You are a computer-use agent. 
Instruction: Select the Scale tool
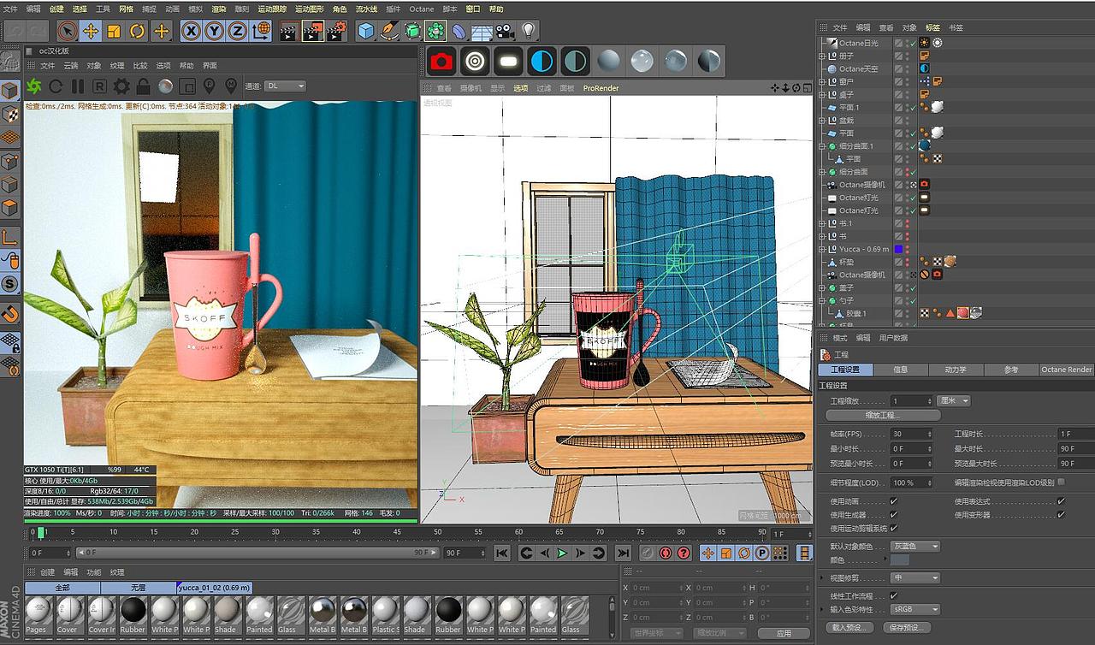click(113, 31)
